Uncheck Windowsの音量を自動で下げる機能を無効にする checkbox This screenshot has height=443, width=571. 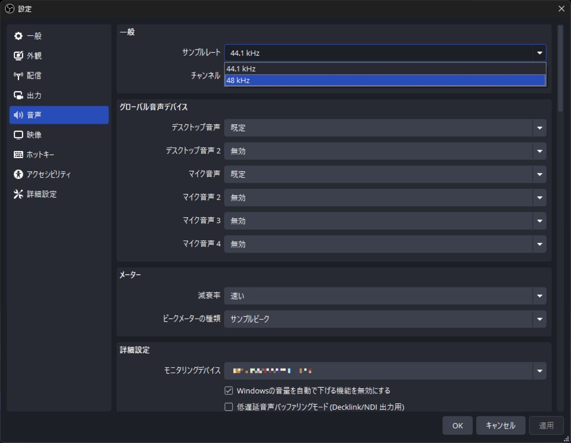229,391
